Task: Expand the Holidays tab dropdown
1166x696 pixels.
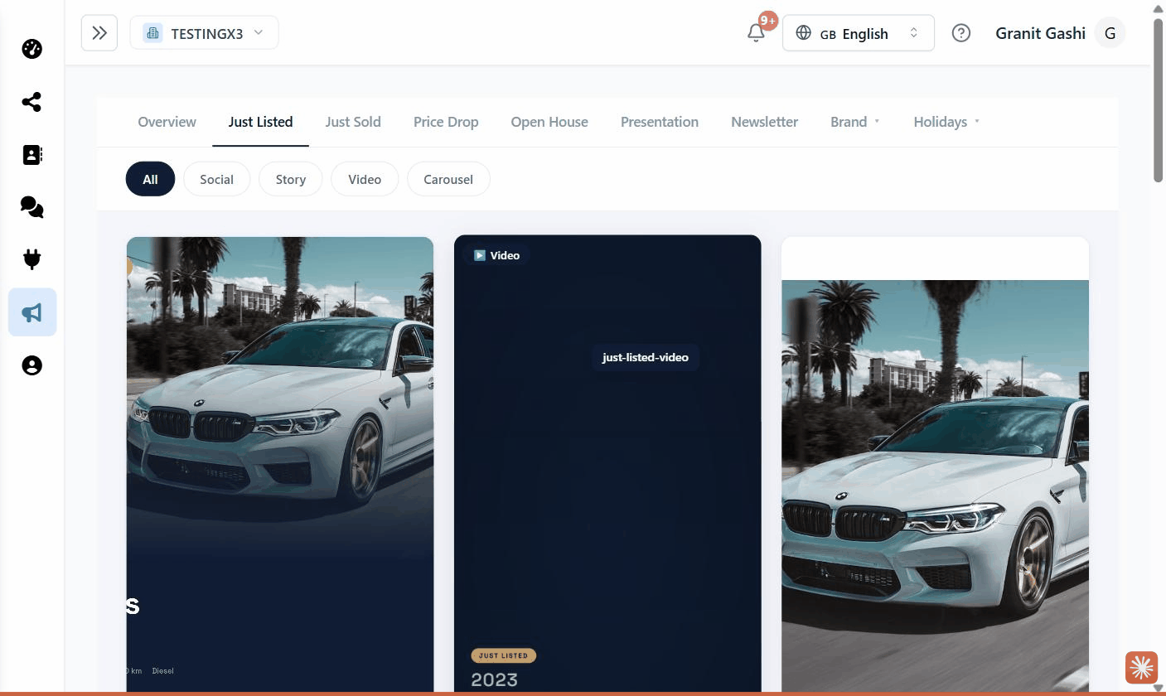Action: tap(946, 122)
